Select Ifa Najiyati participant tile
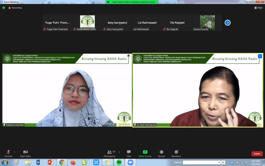This screenshot has height=166, width=265. (177, 23)
